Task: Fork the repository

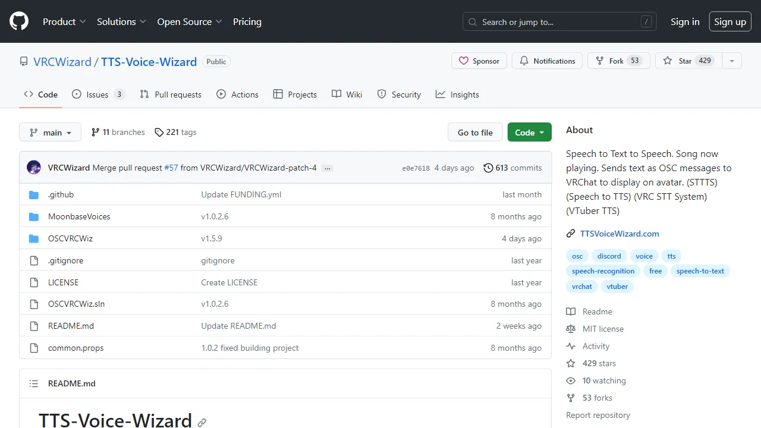Action: tap(619, 61)
